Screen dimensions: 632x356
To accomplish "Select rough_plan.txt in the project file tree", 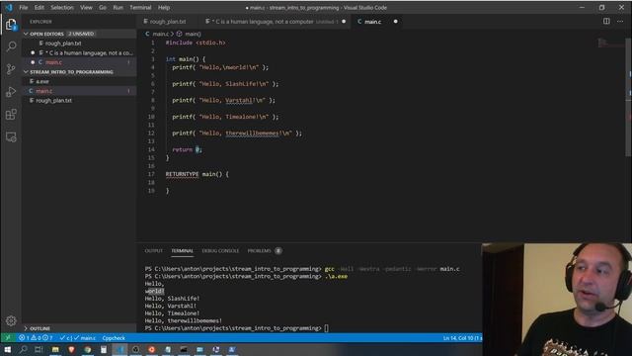I will pyautogui.click(x=79, y=100).
